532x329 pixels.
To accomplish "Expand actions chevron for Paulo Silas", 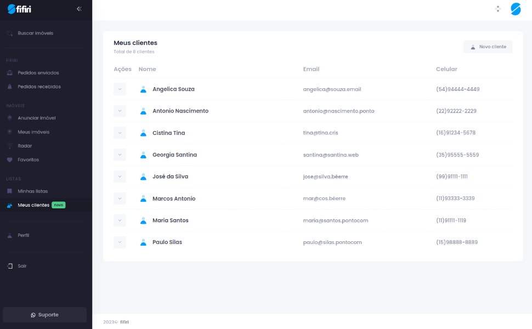I will 120,242.
